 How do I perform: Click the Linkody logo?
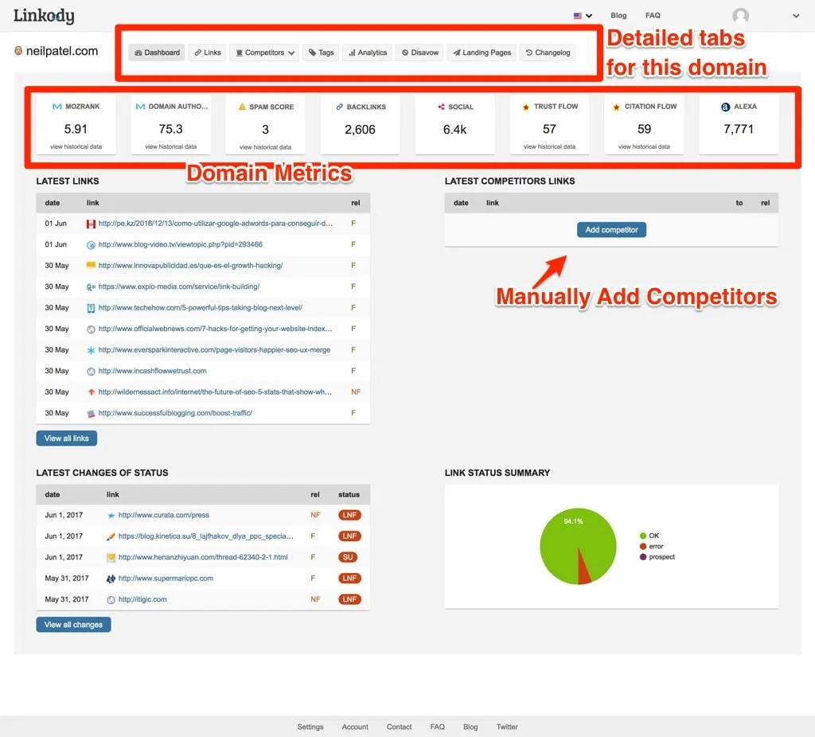[44, 16]
